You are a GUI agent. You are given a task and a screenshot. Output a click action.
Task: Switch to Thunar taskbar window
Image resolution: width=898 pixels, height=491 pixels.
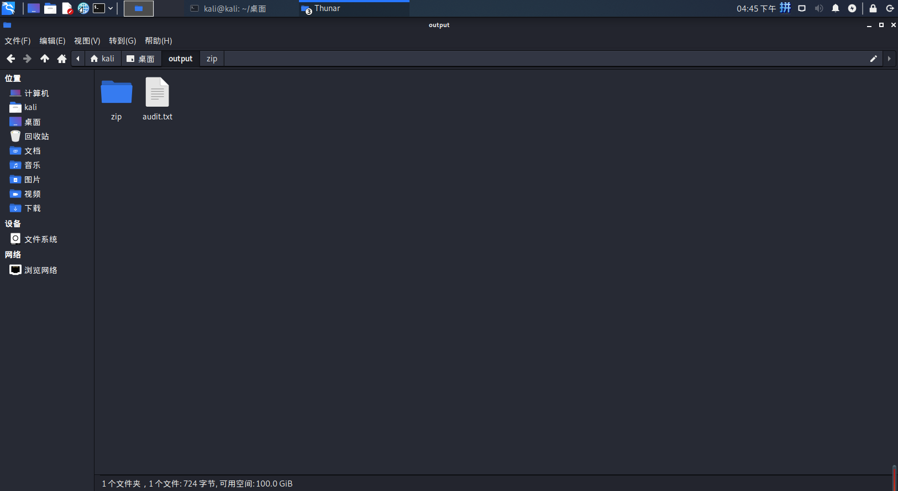click(354, 8)
